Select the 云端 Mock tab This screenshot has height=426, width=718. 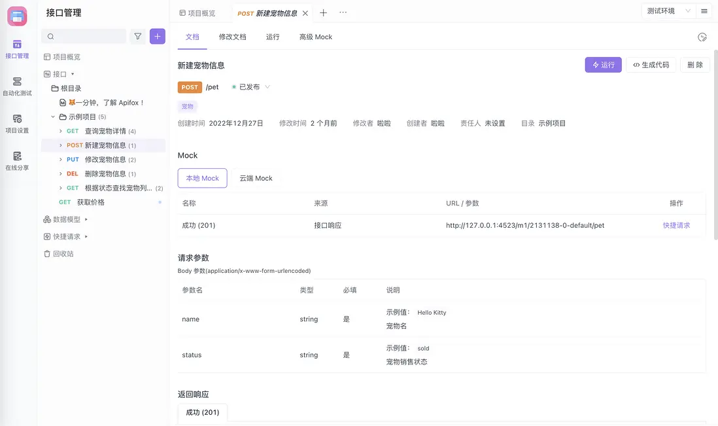[x=256, y=178]
